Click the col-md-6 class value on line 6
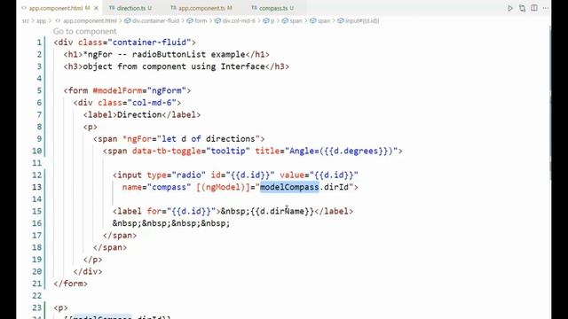Viewport: 568px width, 319px height. [x=152, y=103]
